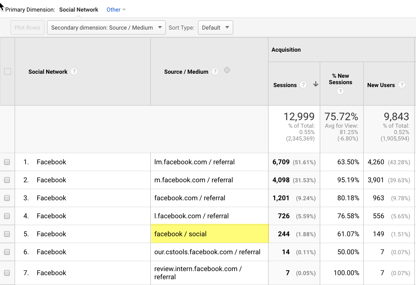
Task: Check the row 1 lm.facebook.com checkbox
Action: pos(7,162)
